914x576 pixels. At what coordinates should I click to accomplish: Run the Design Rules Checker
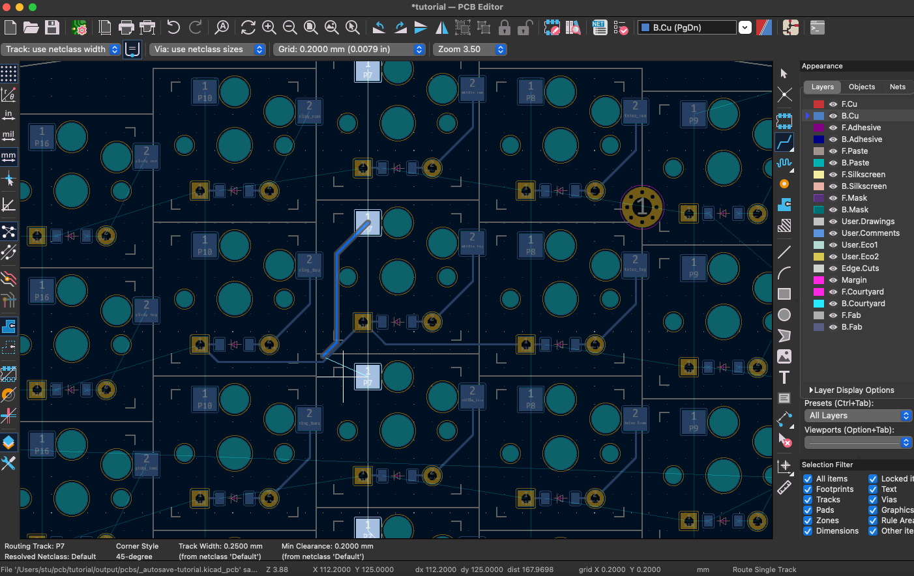click(621, 27)
